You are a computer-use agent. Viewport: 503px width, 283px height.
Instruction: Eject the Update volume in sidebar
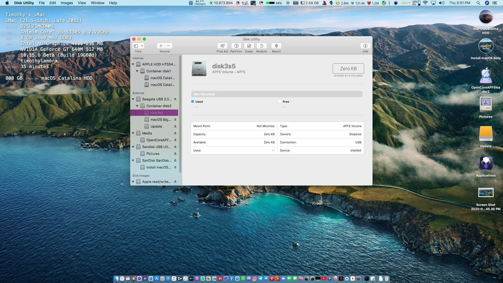tap(175, 126)
